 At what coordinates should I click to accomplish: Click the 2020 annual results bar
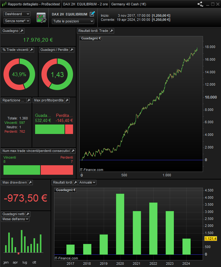coord(120,224)
